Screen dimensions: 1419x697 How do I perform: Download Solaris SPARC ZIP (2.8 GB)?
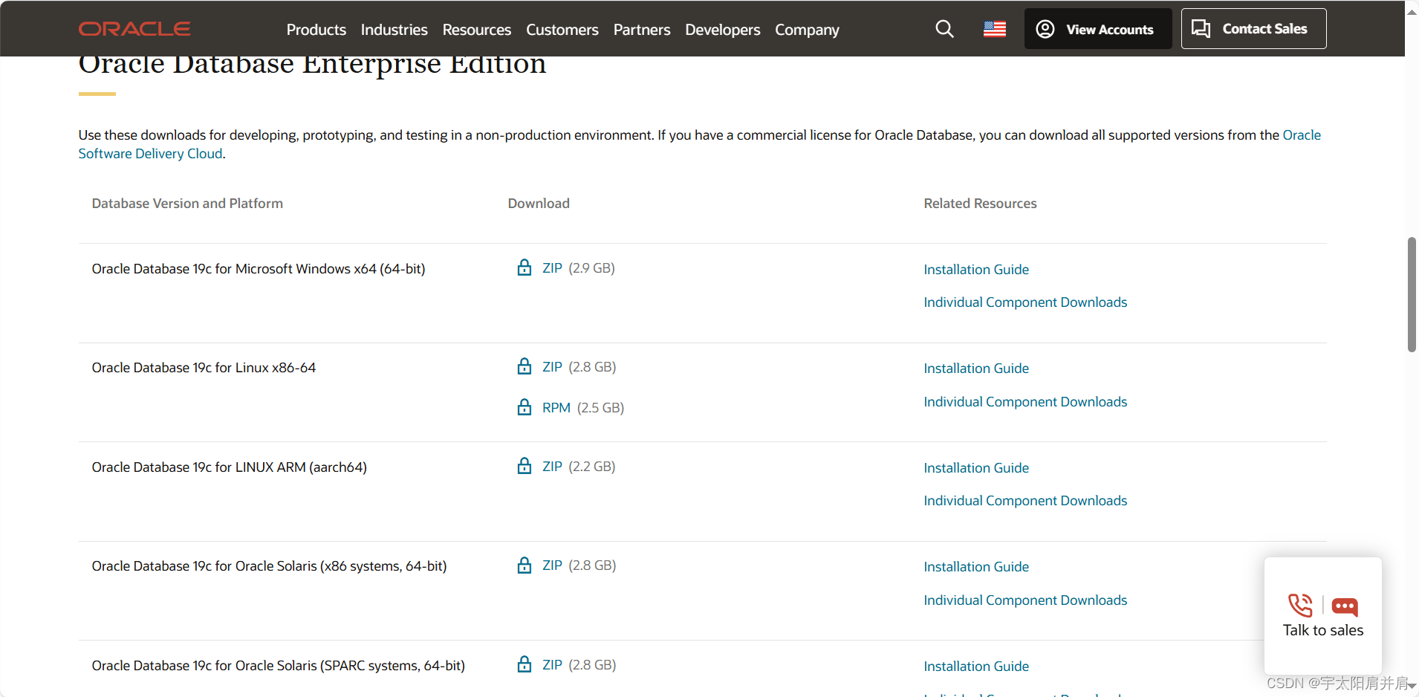[x=552, y=665]
